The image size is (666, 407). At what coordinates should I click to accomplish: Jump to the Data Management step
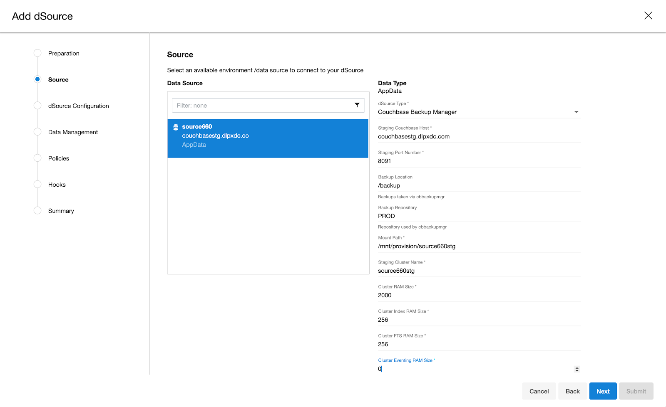37,132
